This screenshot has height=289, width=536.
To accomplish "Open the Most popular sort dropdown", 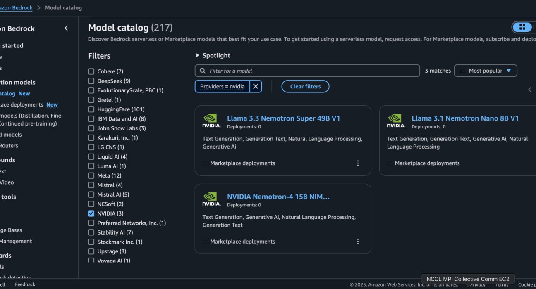I will [x=486, y=71].
